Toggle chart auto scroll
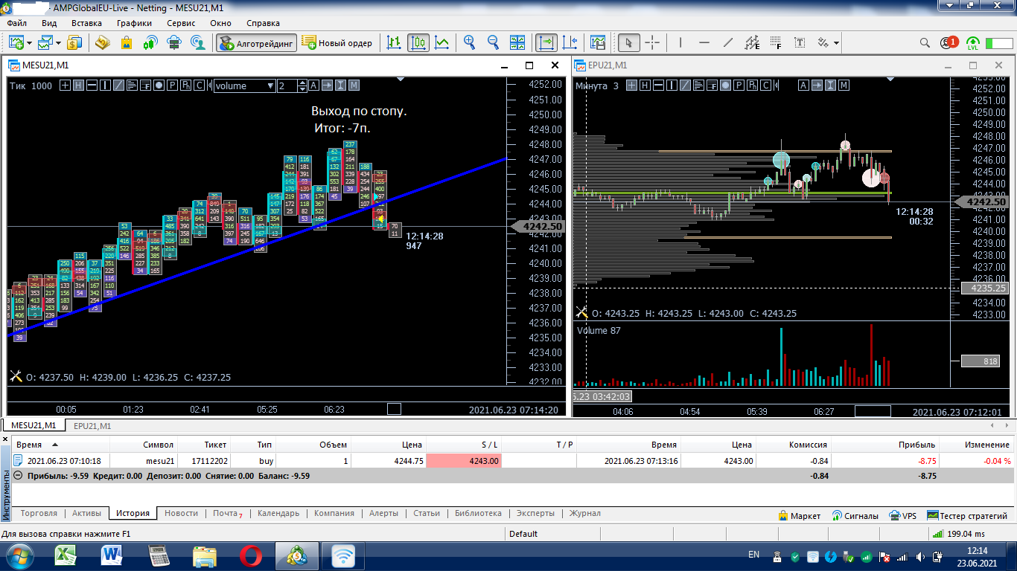The image size is (1017, 571). pyautogui.click(x=547, y=42)
